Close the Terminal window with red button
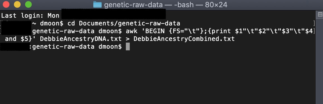323x104 pixels. (6, 4)
